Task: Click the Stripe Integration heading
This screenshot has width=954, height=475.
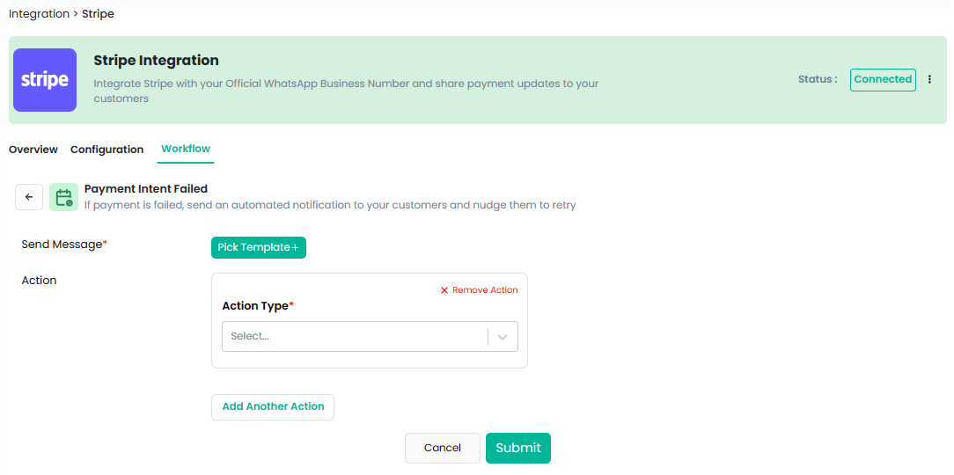Action: pyautogui.click(x=156, y=61)
